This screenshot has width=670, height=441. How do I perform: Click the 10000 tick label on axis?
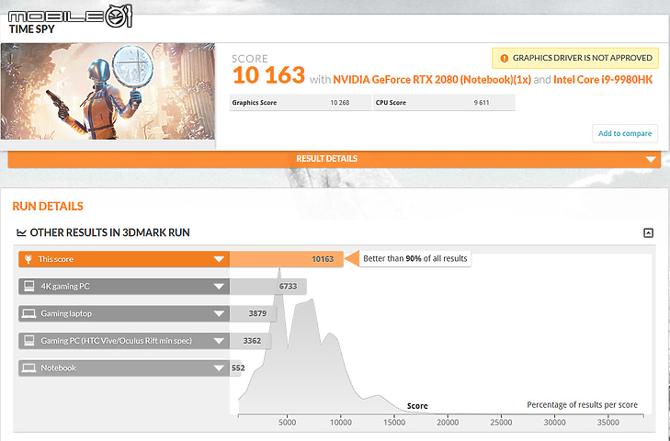[341, 423]
